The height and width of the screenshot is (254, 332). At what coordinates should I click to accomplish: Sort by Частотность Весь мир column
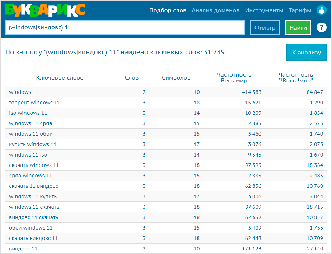click(234, 78)
